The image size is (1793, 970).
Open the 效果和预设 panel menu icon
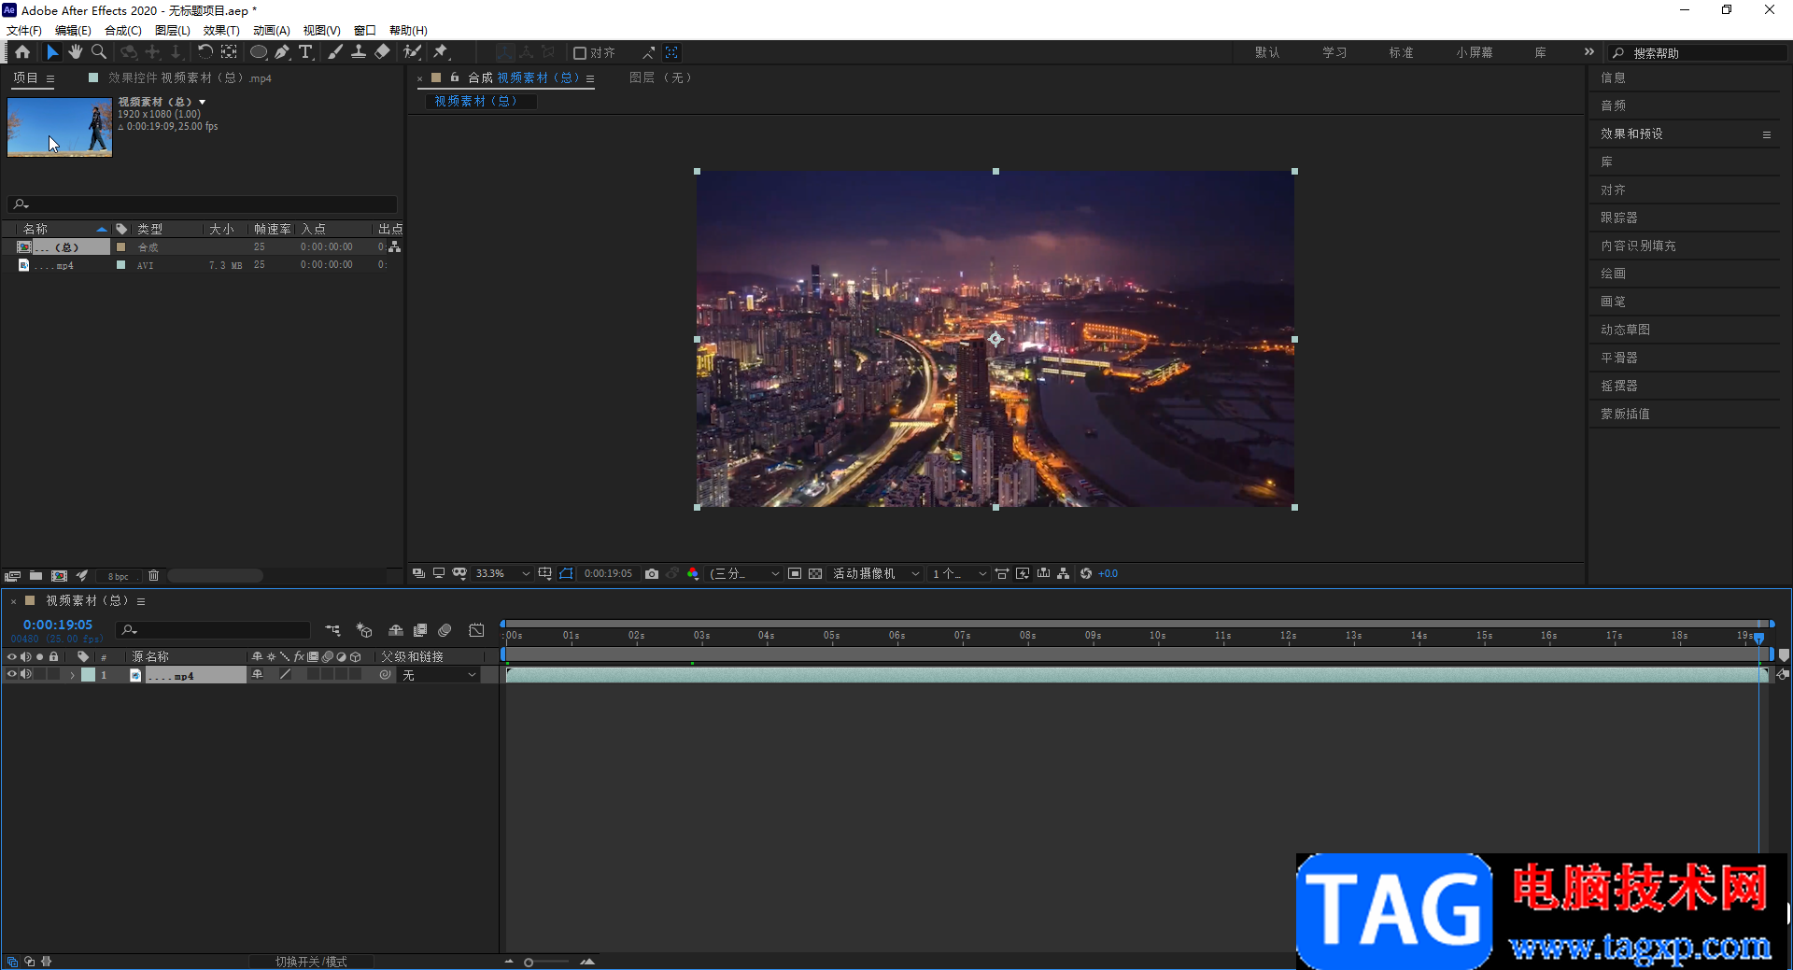pos(1767,134)
